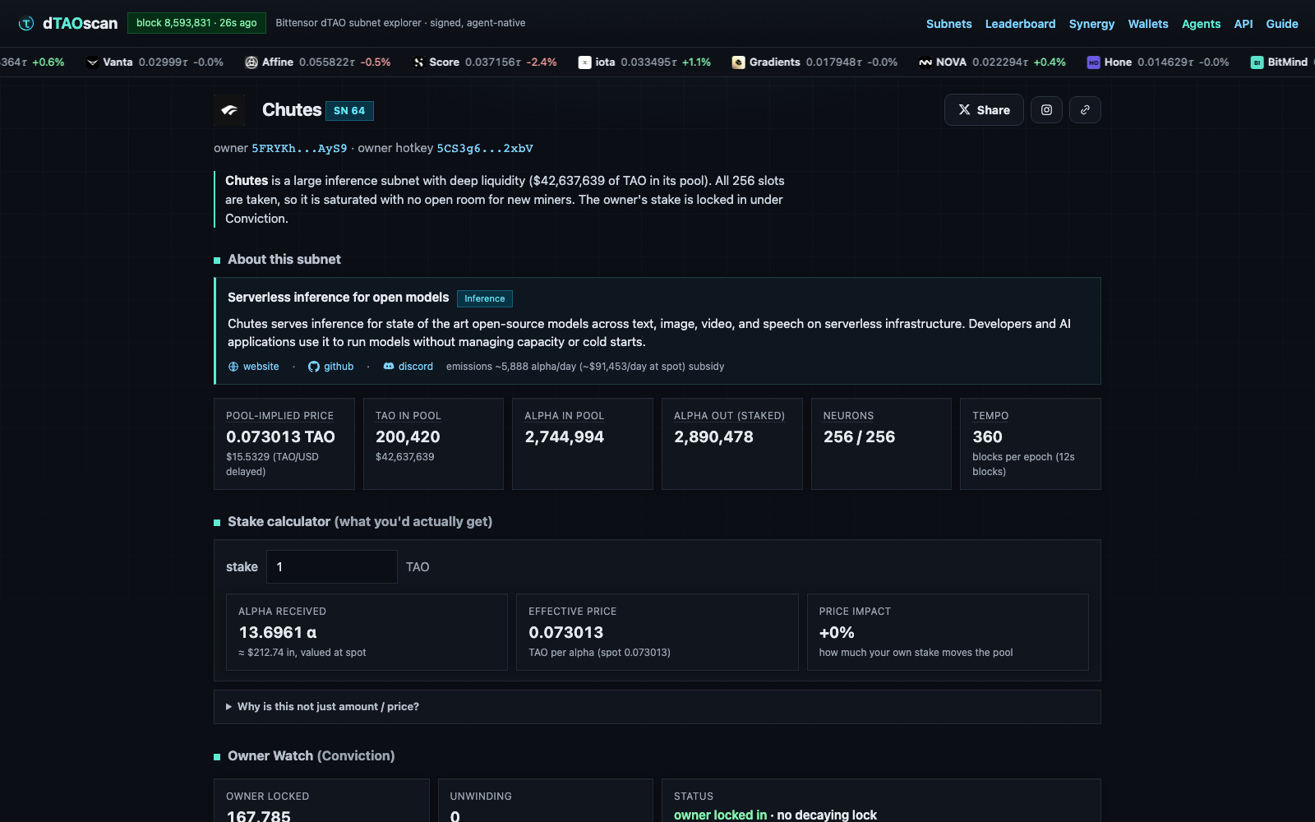This screenshot has width=1315, height=822.
Task: Click the NOVA 0.022294τ ticker price
Action: click(1000, 62)
